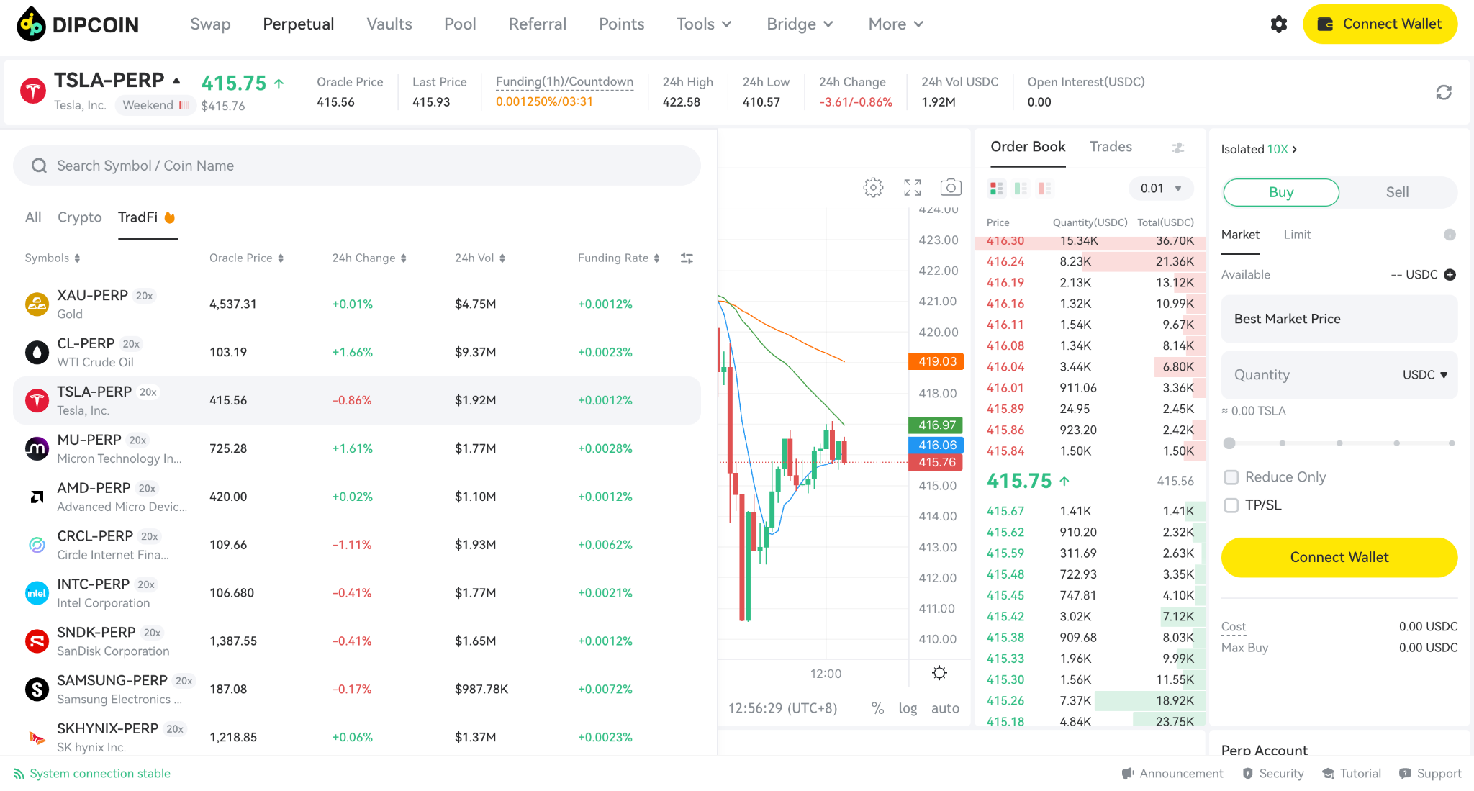The width and height of the screenshot is (1474, 791).
Task: Select the Best Market Price field
Action: [x=1339, y=319]
